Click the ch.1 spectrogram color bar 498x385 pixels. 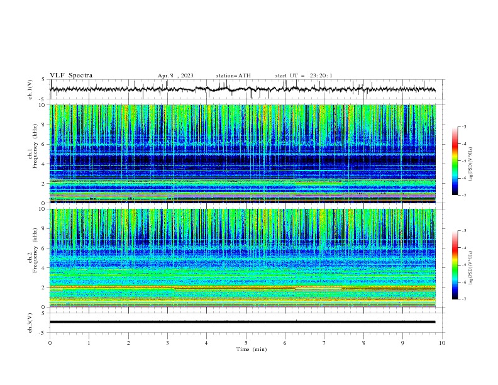tap(455, 161)
